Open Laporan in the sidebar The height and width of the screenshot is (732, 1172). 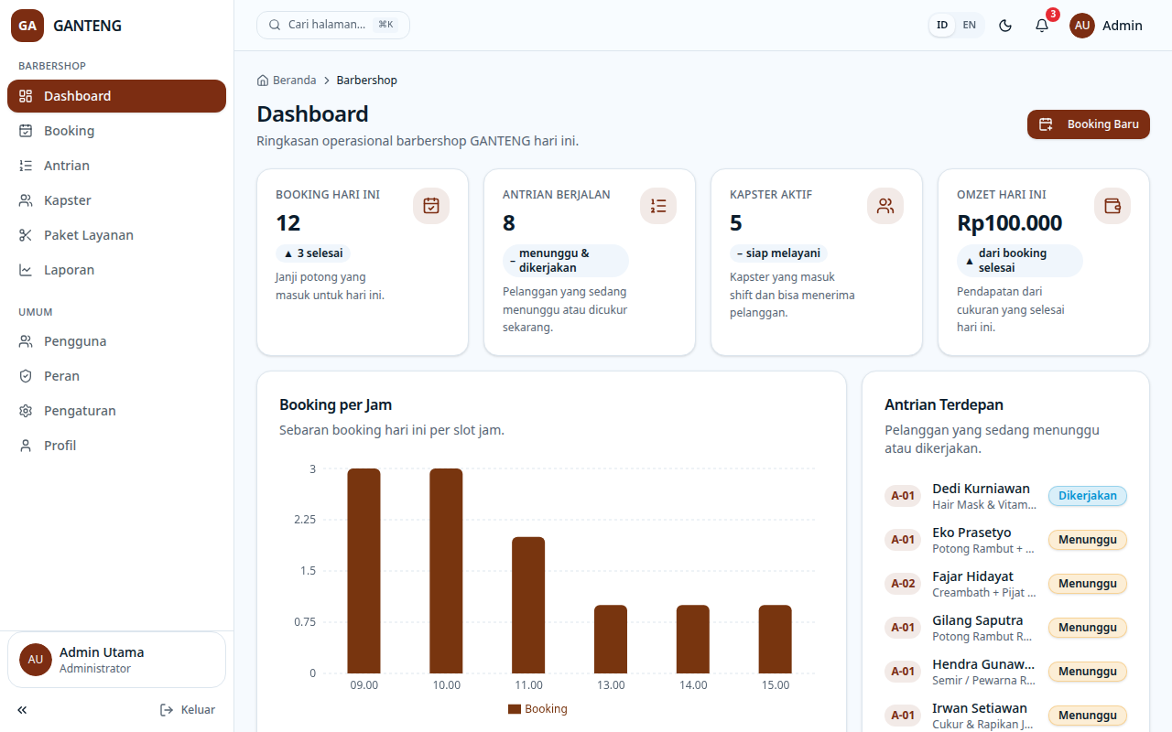pyautogui.click(x=116, y=270)
